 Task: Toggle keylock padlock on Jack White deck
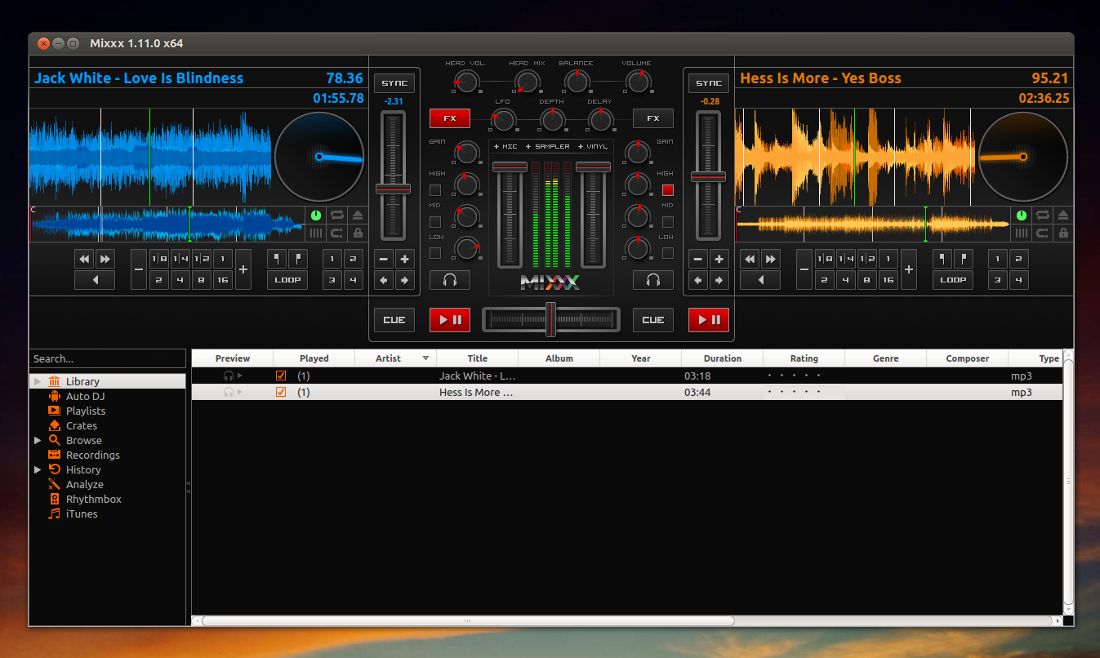pyautogui.click(x=358, y=233)
